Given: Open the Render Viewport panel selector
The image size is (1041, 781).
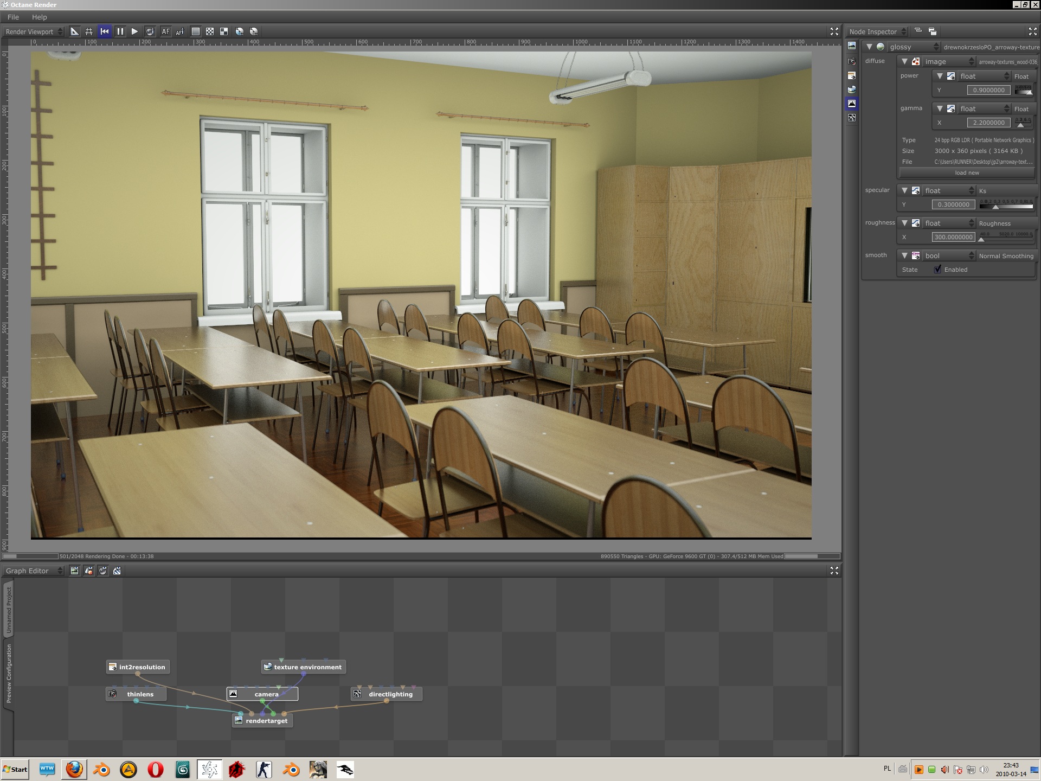Looking at the screenshot, I should click(34, 31).
